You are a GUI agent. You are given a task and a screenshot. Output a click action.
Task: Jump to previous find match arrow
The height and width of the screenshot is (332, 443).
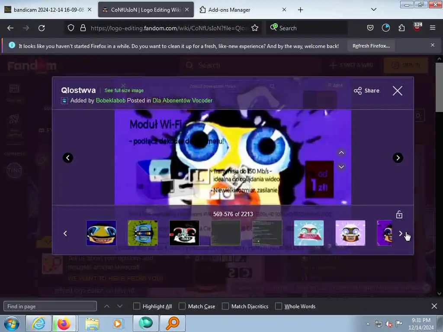pos(107,306)
